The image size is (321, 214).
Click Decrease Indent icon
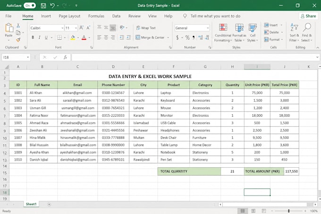point(122,37)
